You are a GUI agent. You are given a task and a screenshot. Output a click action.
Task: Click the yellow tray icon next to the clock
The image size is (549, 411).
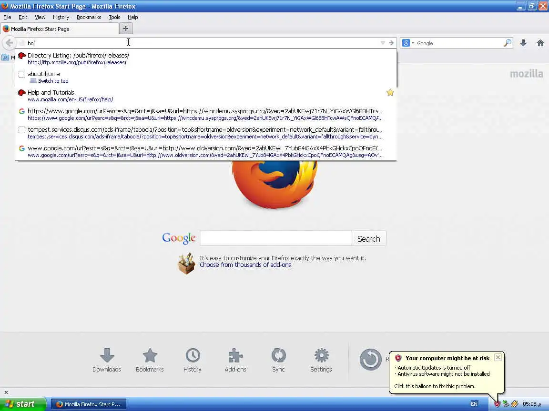tap(514, 404)
